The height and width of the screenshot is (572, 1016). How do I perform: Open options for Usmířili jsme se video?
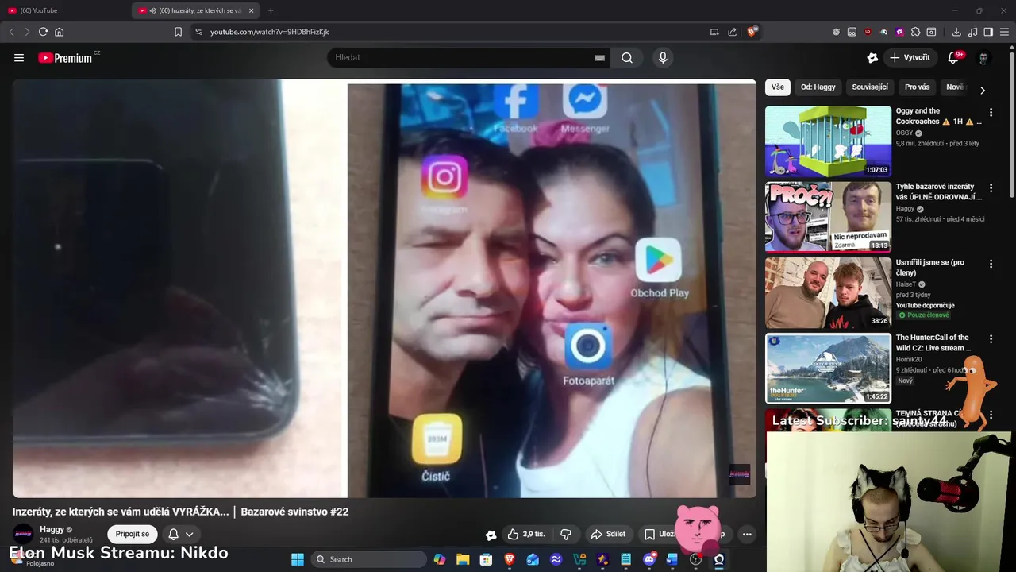pos(991,264)
